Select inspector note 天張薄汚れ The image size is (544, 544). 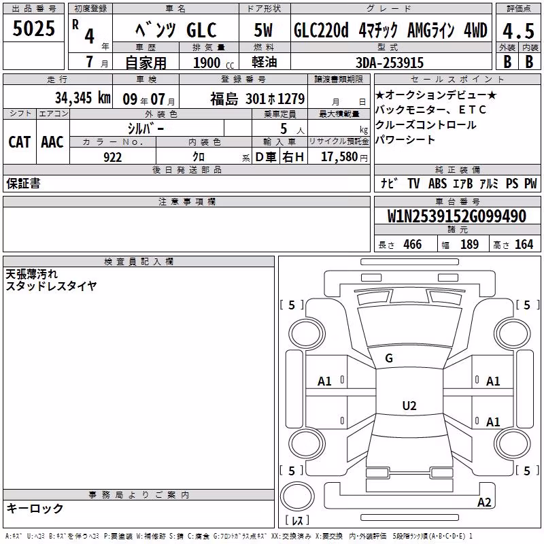pos(31,274)
